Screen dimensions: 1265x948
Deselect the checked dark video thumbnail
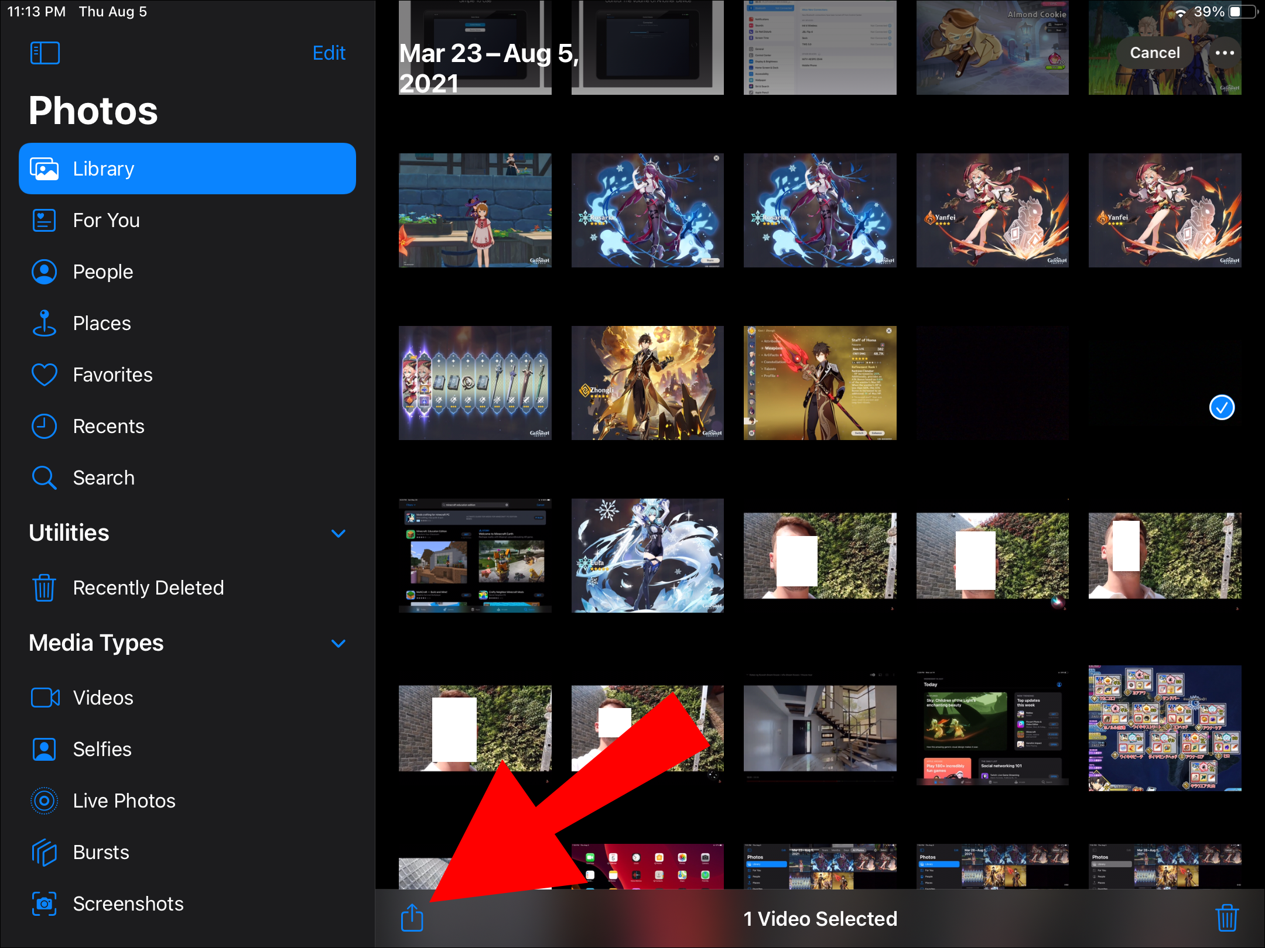(1164, 383)
